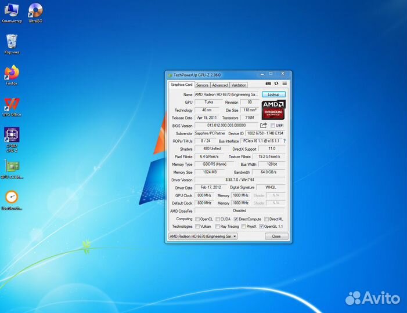
Task: Launch Firefox from the desktop
Action: (x=12, y=75)
